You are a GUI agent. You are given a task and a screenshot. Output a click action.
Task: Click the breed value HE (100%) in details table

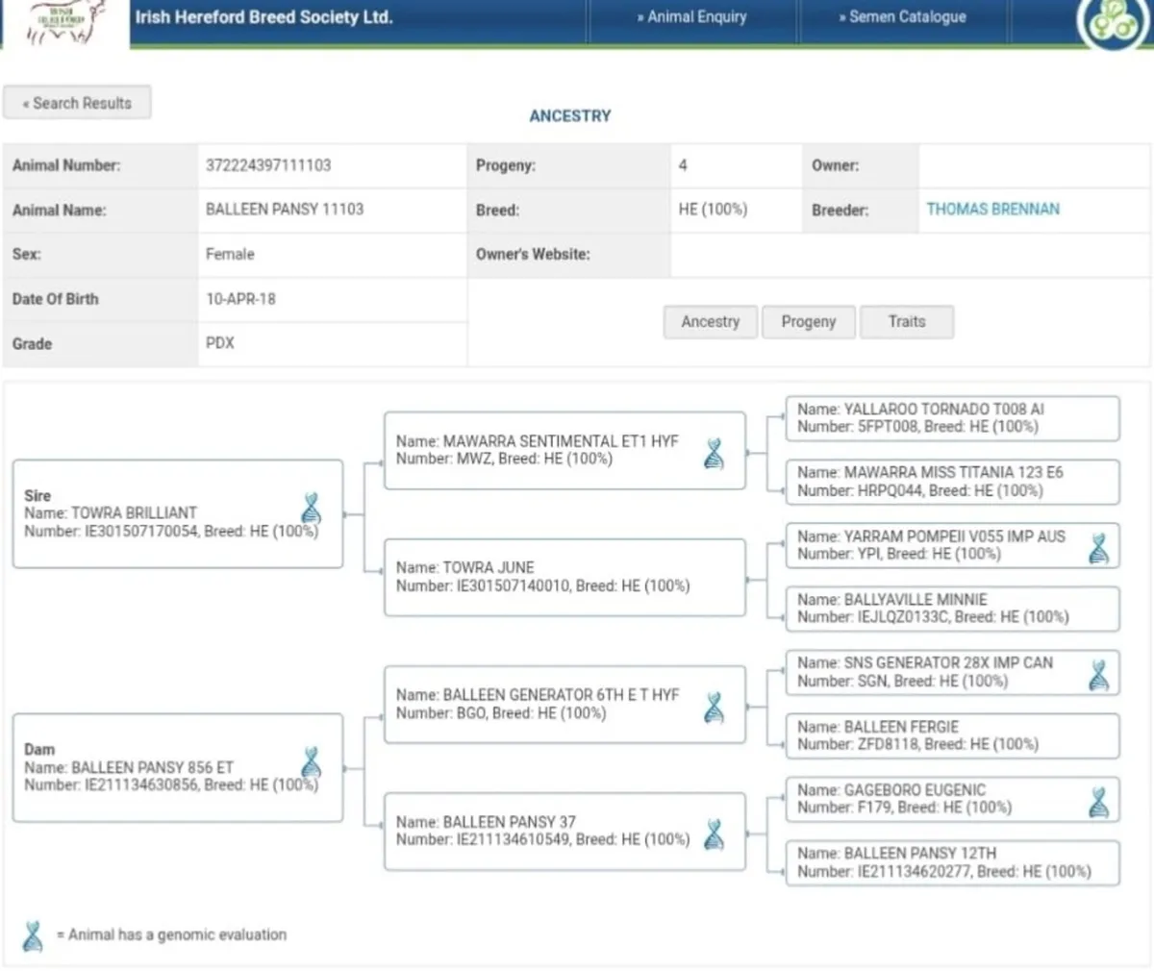(713, 210)
